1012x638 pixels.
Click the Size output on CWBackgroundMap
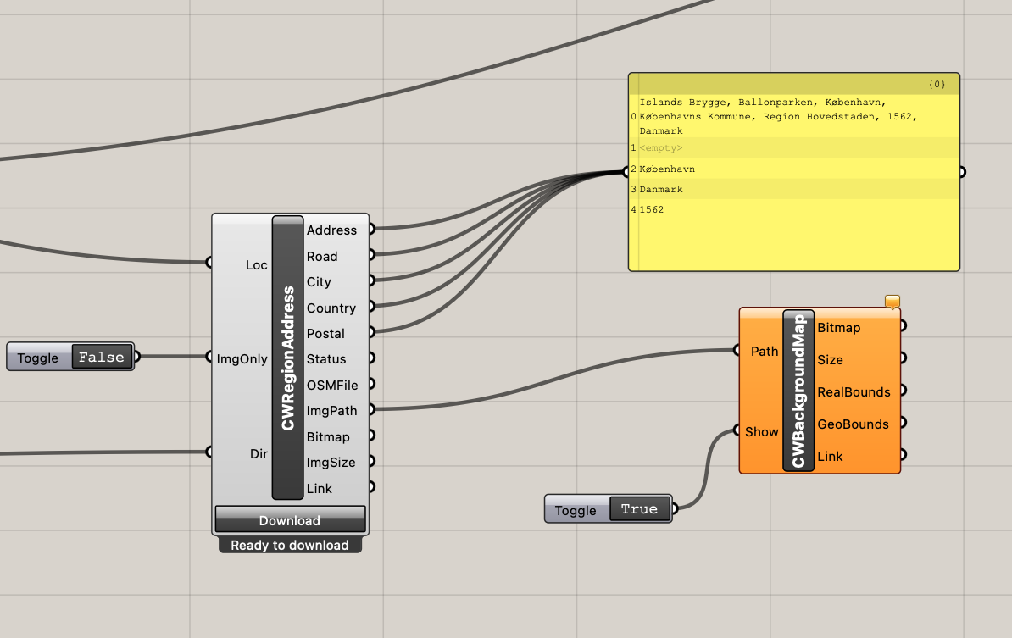pos(830,359)
